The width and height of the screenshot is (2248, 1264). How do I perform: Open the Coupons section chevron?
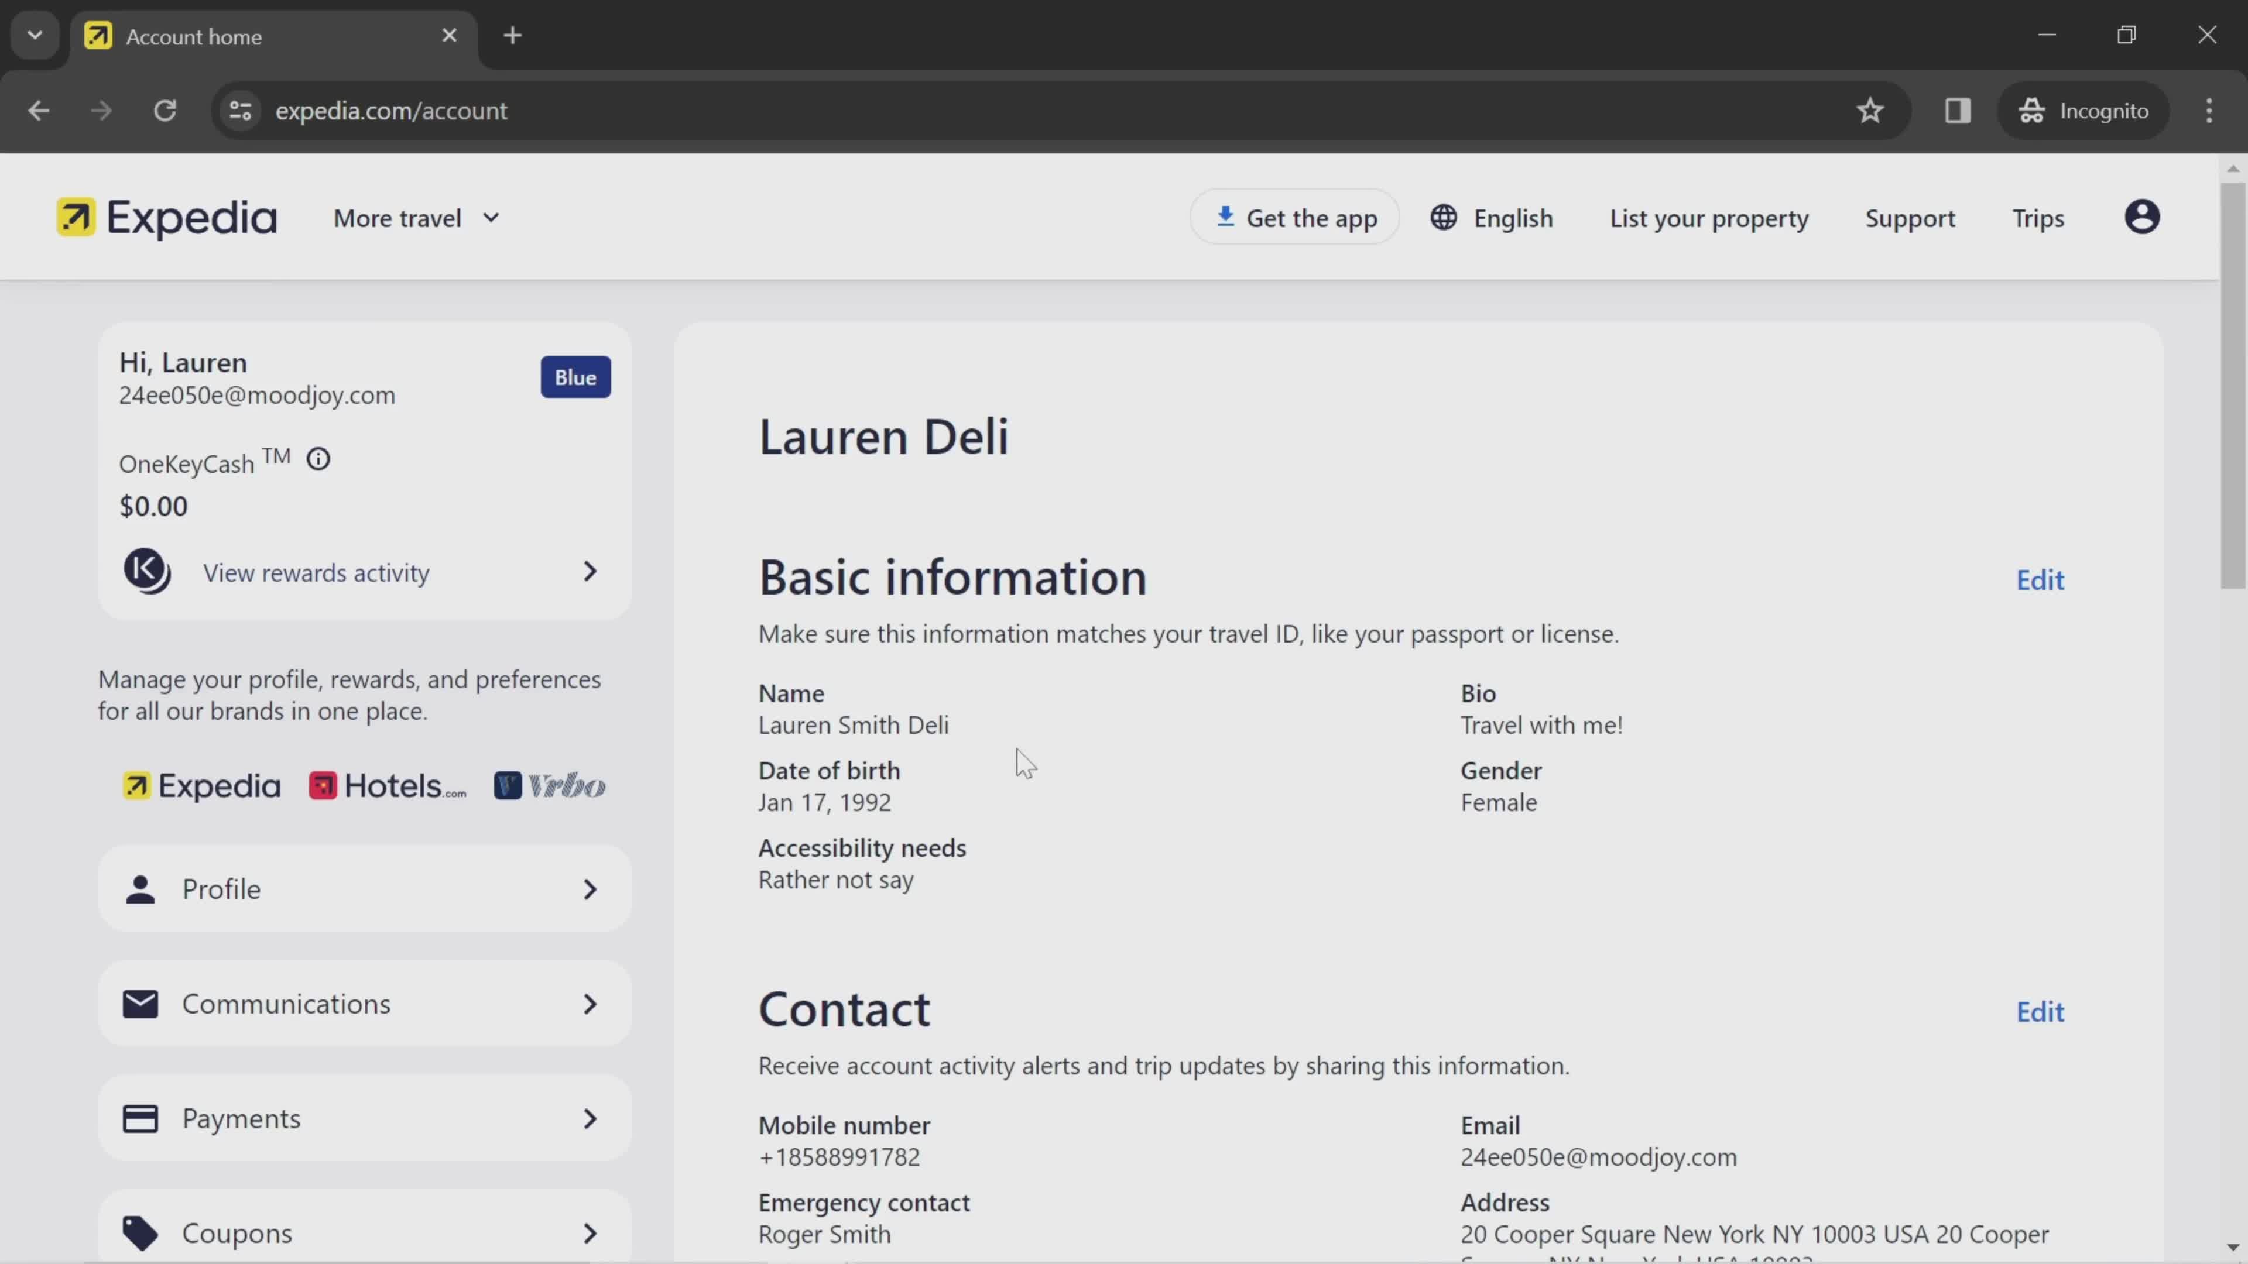click(x=590, y=1232)
